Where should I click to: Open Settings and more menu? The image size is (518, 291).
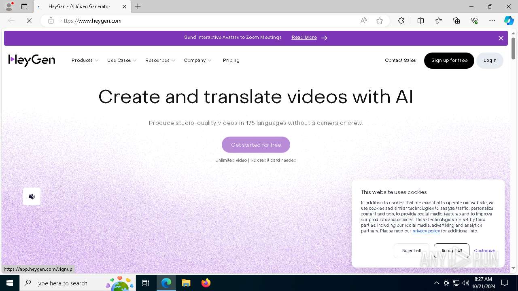tap(492, 21)
